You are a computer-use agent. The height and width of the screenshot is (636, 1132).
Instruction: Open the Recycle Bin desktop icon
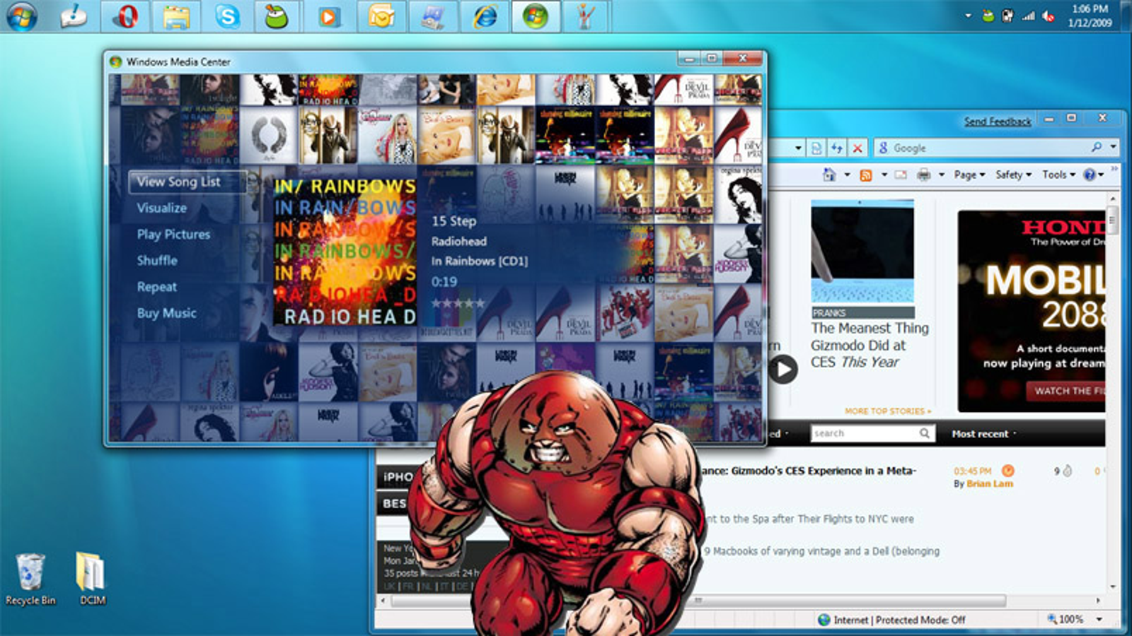tap(30, 579)
